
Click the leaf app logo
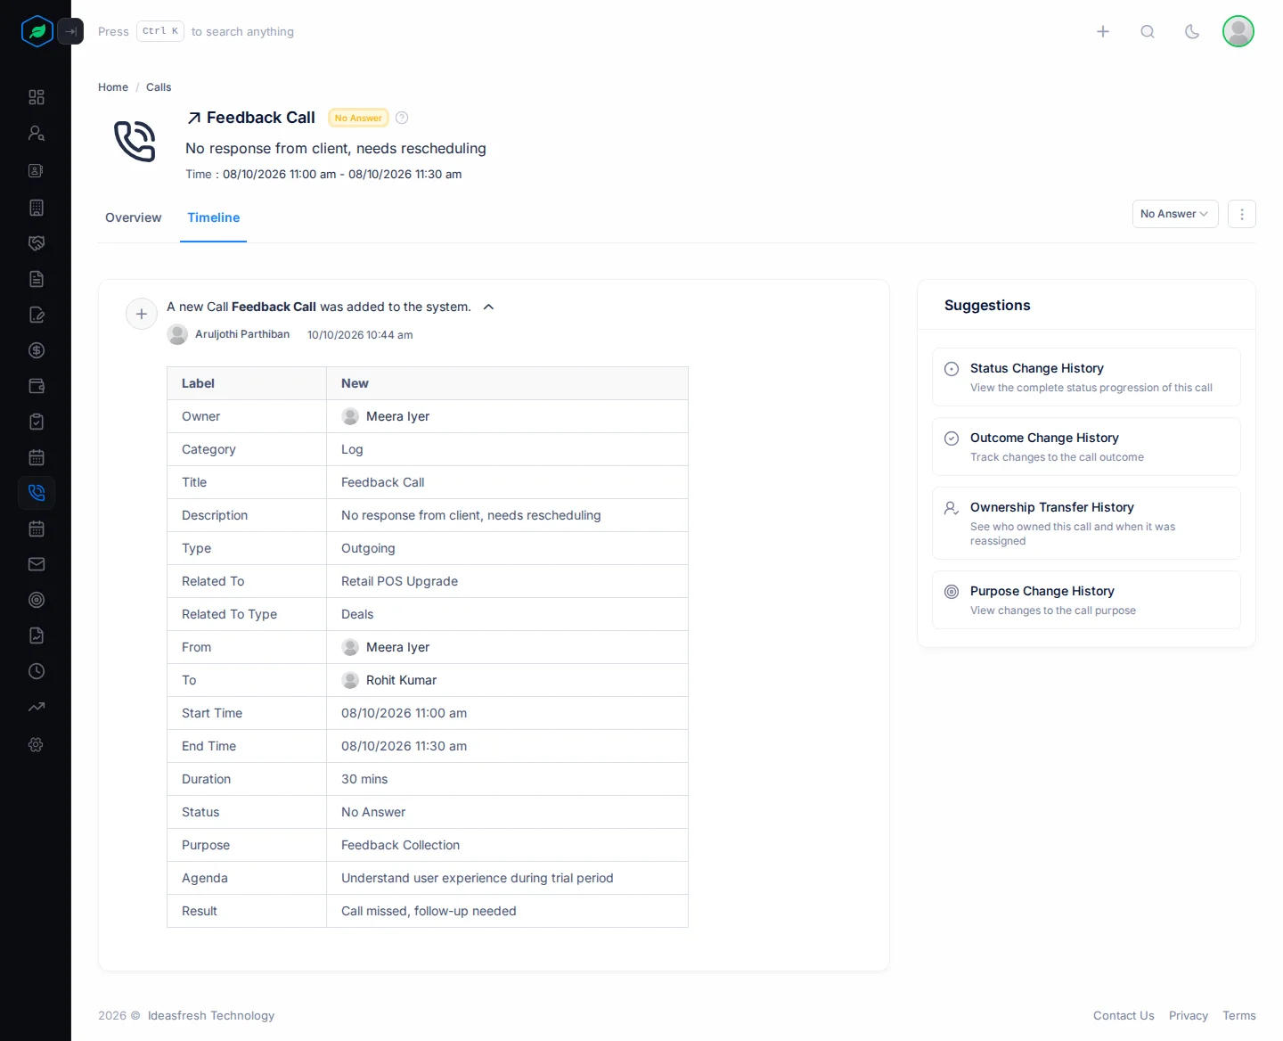coord(37,31)
